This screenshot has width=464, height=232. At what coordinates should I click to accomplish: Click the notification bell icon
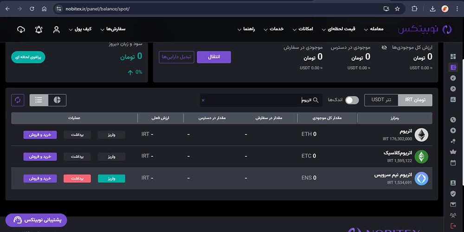[39, 29]
